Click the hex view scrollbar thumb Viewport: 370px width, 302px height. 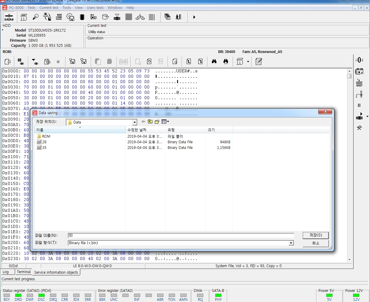[x=349, y=76]
